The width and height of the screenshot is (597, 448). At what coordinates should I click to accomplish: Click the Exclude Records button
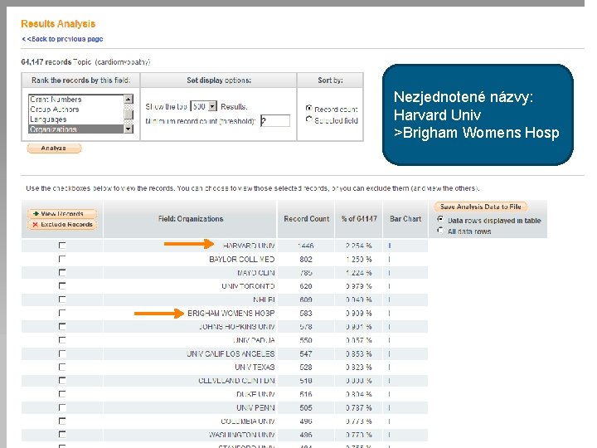tap(62, 224)
